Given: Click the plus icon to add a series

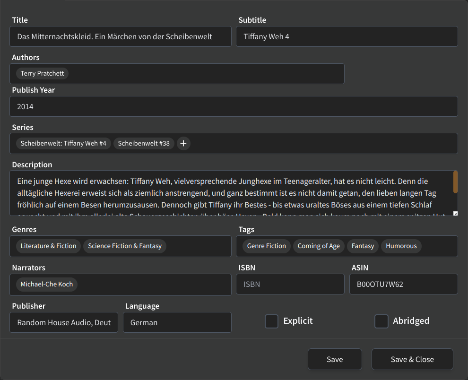Looking at the screenshot, I should pos(183,143).
